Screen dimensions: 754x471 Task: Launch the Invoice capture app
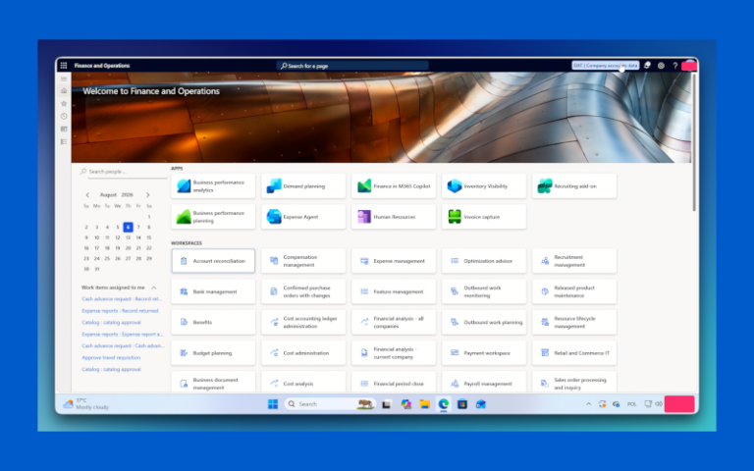(484, 217)
